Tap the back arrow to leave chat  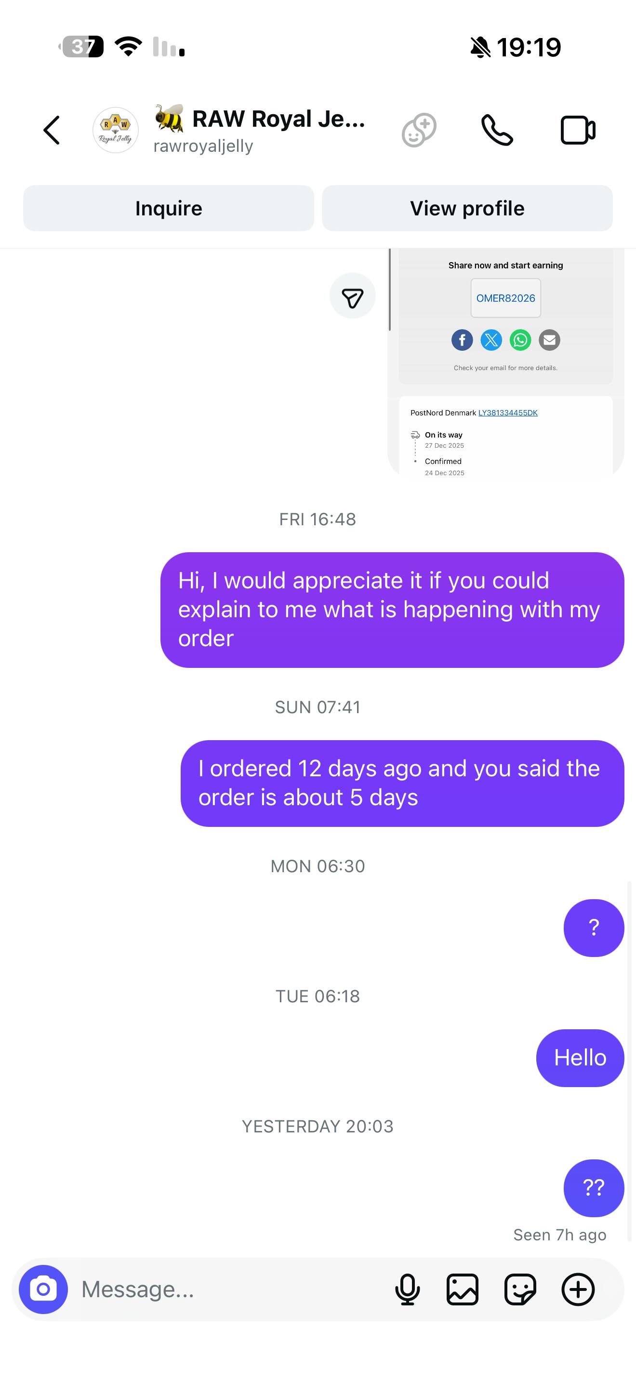coord(52,131)
